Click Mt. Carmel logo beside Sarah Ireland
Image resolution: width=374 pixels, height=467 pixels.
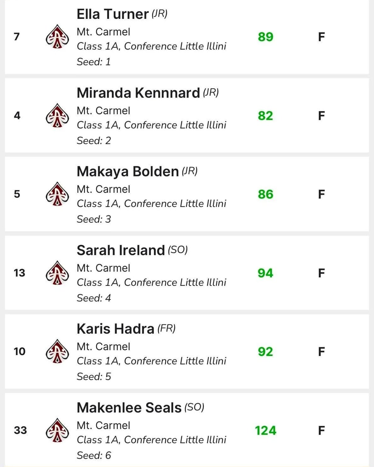pos(57,273)
